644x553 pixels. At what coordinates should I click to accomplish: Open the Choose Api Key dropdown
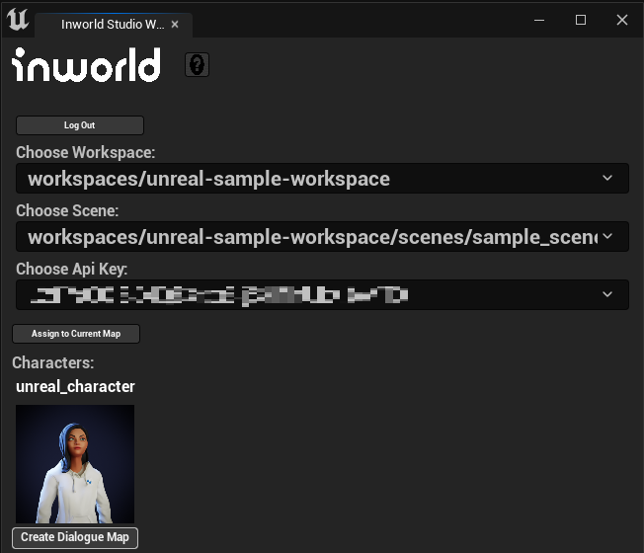[x=322, y=295]
